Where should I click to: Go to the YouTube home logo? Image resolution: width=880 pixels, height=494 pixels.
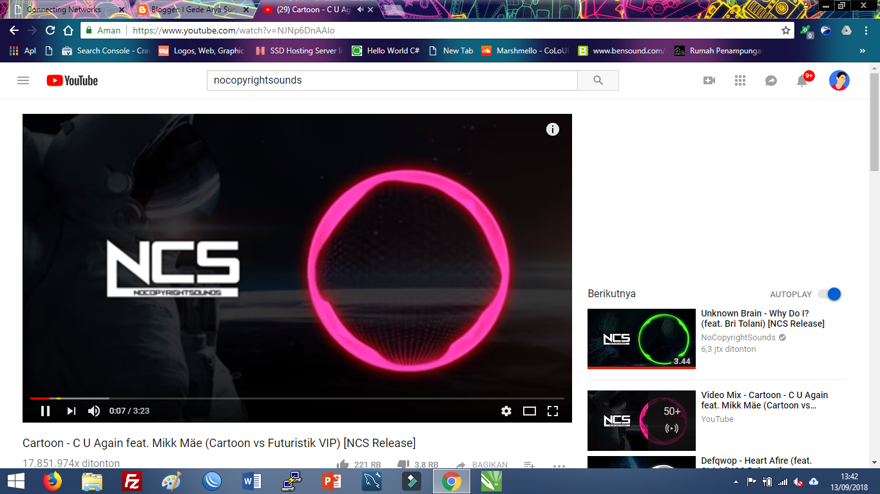pos(72,80)
